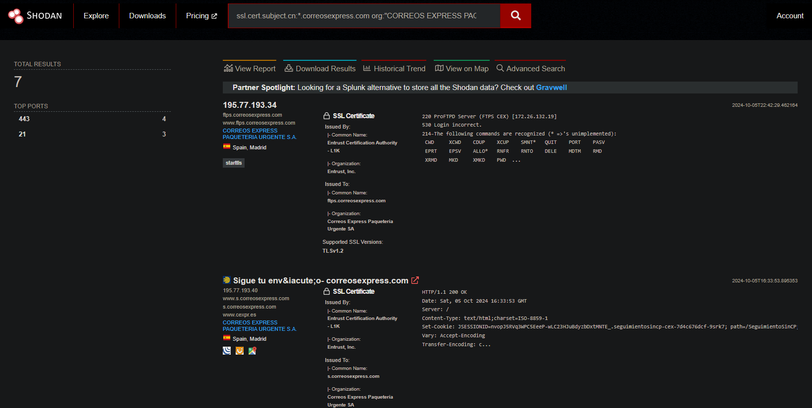The height and width of the screenshot is (408, 812).
Task: Open Advanced Search
Action: pos(530,68)
